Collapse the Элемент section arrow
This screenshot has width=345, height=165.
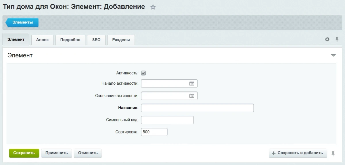pyautogui.click(x=333, y=55)
